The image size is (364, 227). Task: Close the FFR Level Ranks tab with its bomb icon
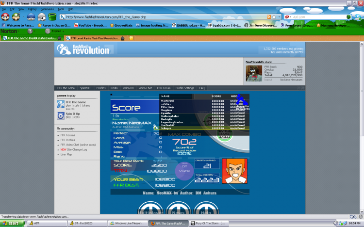pyautogui.click(x=123, y=38)
